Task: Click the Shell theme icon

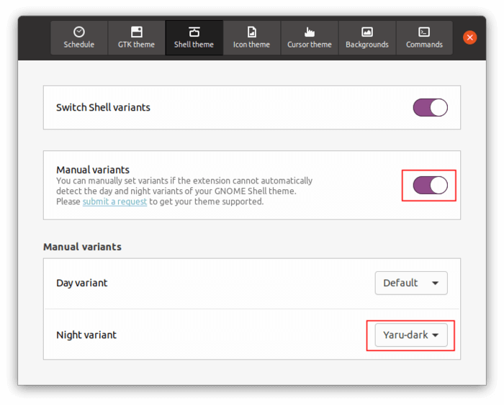Action: pos(194,32)
